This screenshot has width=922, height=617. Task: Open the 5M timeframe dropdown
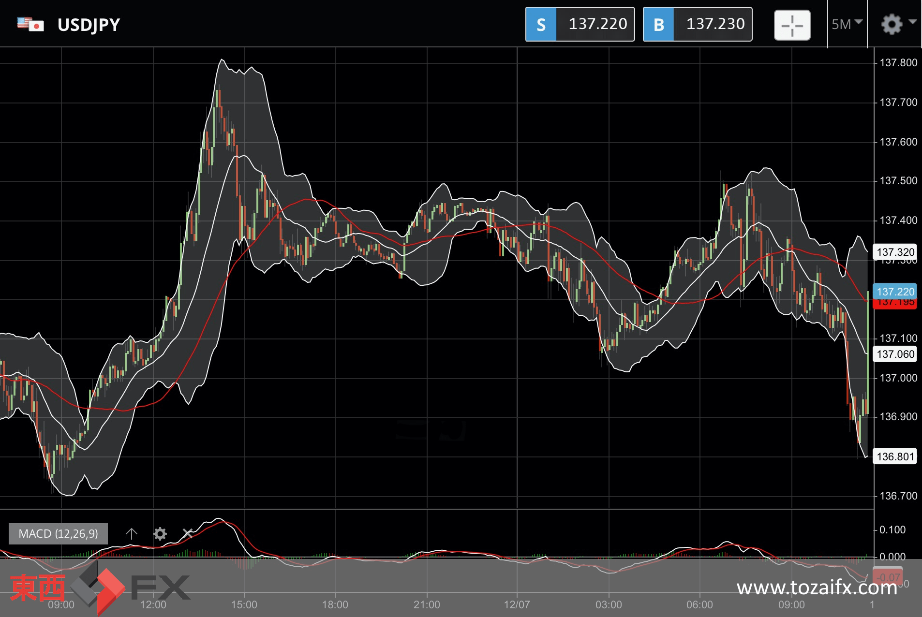pos(847,24)
